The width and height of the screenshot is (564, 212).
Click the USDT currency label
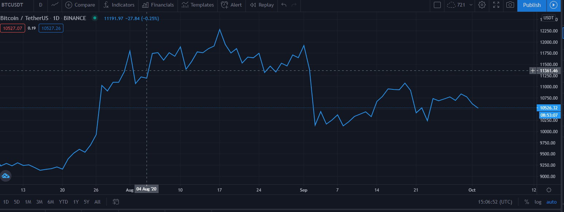point(548,18)
